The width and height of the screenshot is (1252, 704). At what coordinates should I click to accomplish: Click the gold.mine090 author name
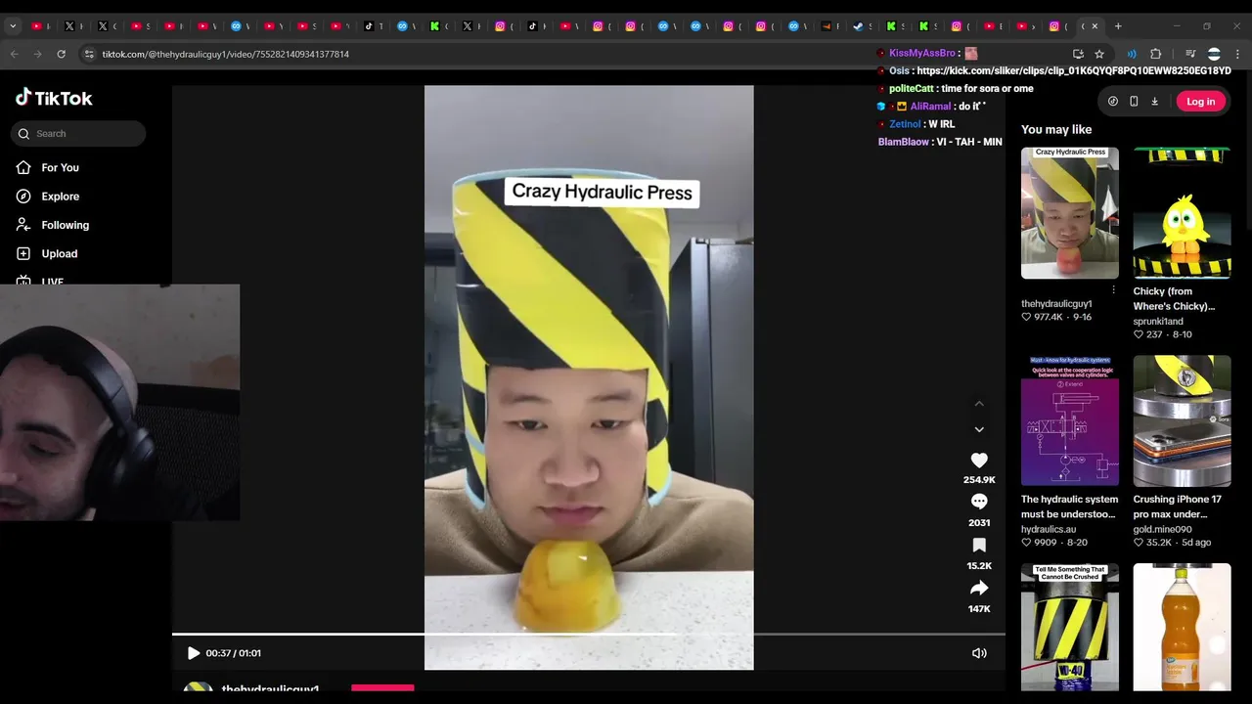click(1162, 529)
